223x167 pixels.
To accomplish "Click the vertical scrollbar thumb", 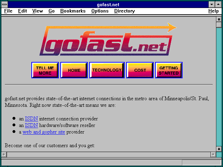I will (x=219, y=25).
